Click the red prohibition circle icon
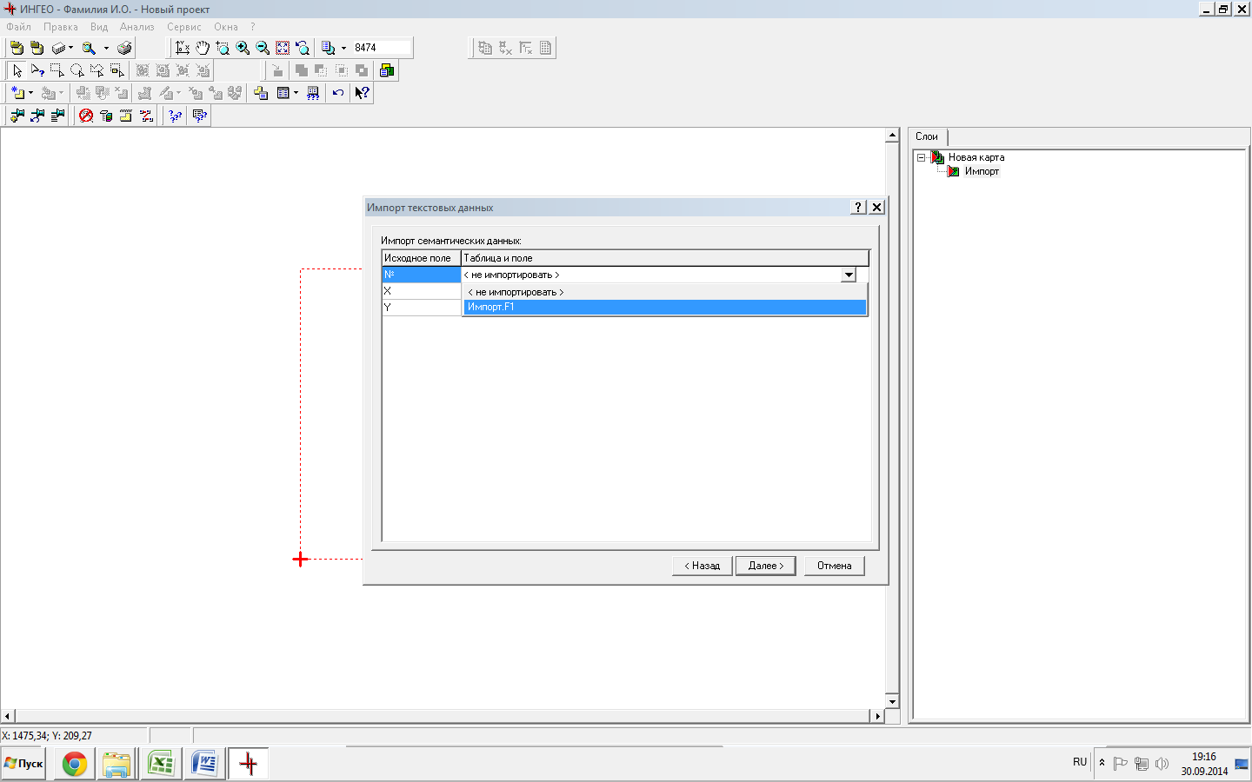 pyautogui.click(x=86, y=116)
